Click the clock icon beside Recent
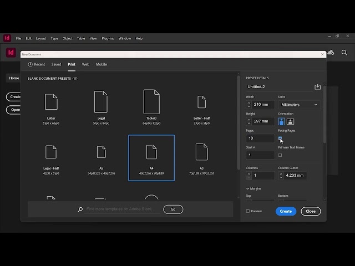This screenshot has width=355, height=266. coord(30,64)
